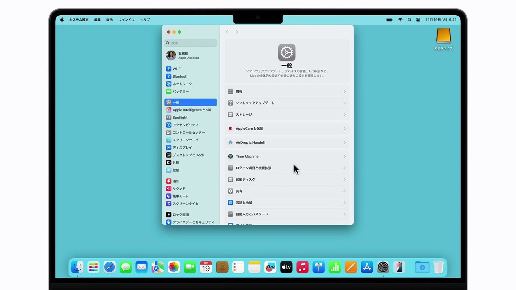This screenshot has width=516, height=290.
Task: Open アクセシビリティ settings
Action: click(190, 125)
